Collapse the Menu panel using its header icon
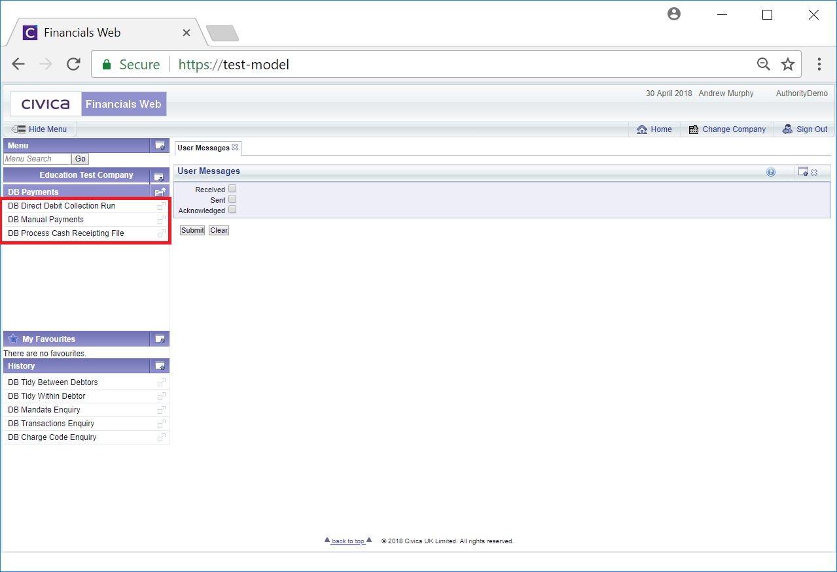The image size is (837, 572). pyautogui.click(x=160, y=146)
